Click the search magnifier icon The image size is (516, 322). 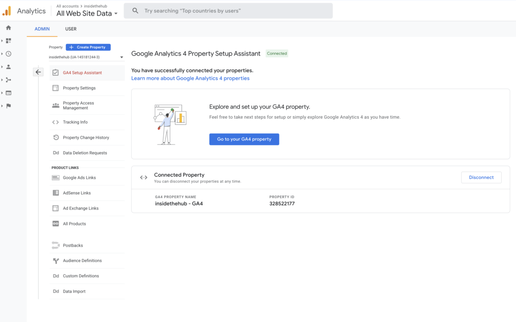tap(135, 11)
